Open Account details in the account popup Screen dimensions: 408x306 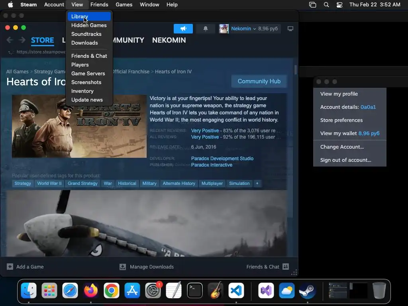coord(350,107)
